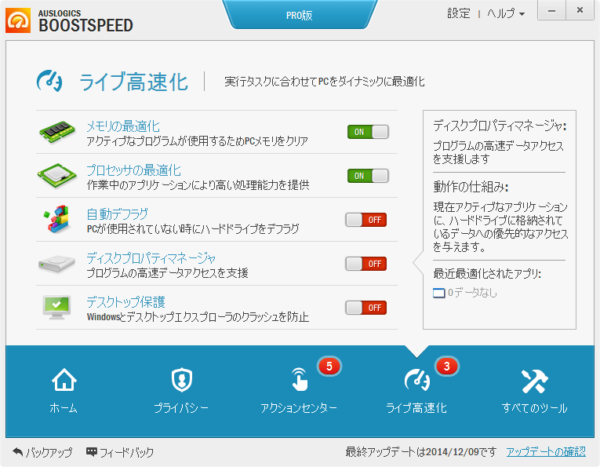Close the BoostSpeed window
This screenshot has height=467, width=600.
point(580,10)
